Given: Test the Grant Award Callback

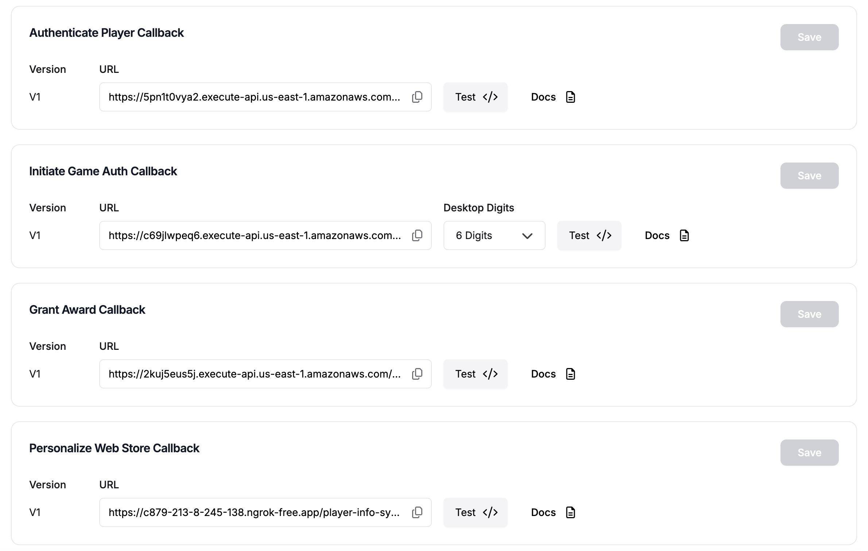Looking at the screenshot, I should [x=476, y=374].
